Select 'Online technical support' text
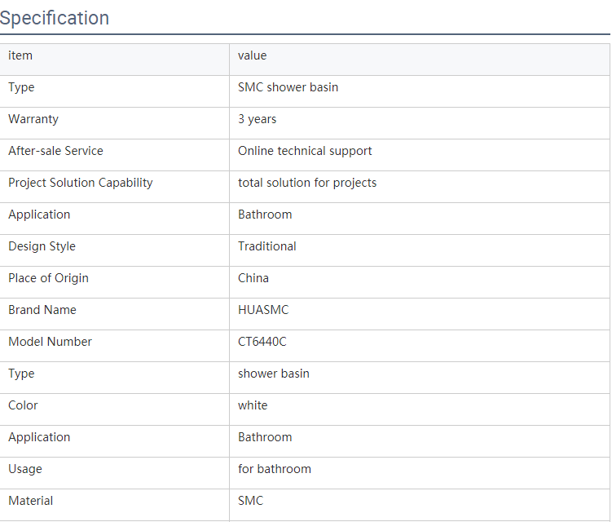The height and width of the screenshot is (522, 612). [x=305, y=151]
